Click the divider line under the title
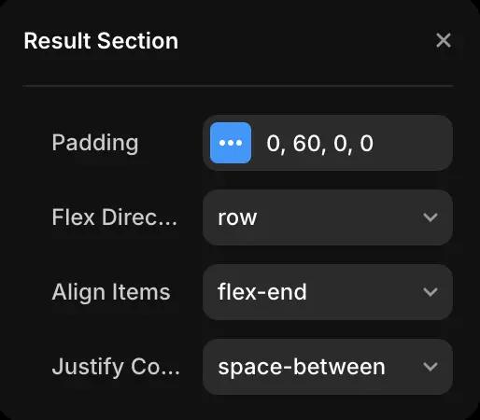Viewport: 480px width, 420px height. pos(237,85)
